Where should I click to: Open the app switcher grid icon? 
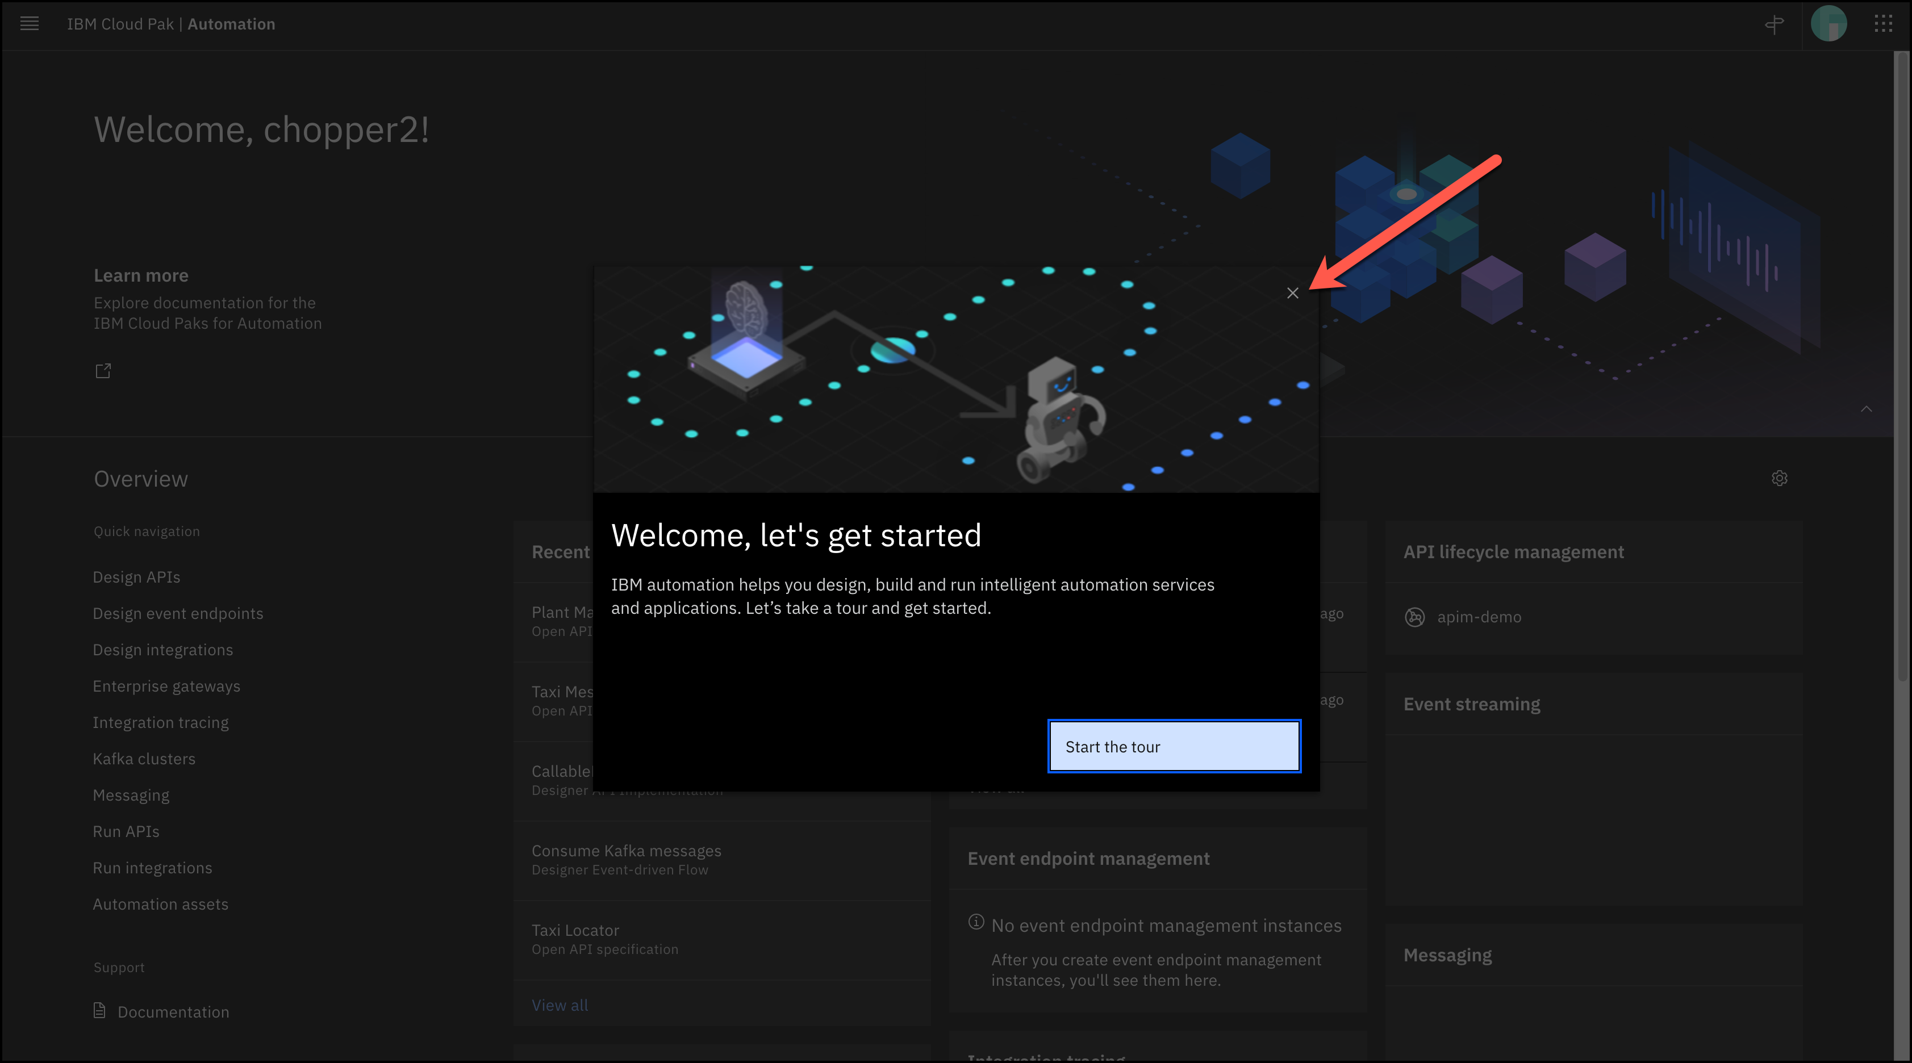[x=1883, y=24]
